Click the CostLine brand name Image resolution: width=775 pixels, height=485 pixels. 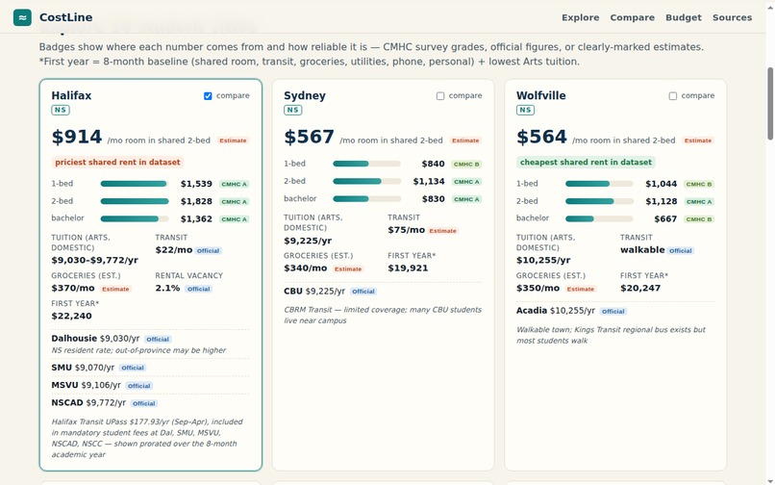pos(65,17)
